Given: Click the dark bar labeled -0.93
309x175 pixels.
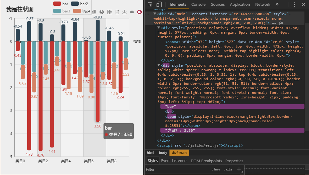Looking at the screenshot, I should click(x=98, y=31).
